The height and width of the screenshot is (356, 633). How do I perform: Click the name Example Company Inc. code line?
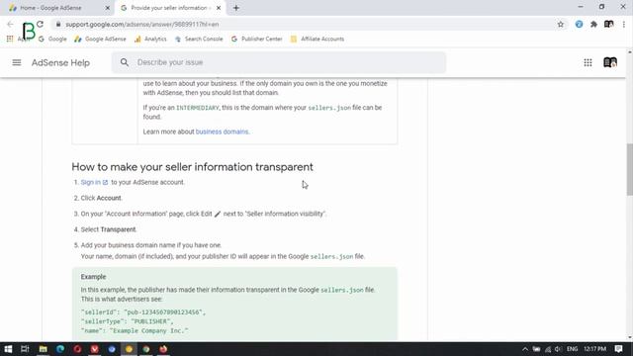pyautogui.click(x=135, y=330)
